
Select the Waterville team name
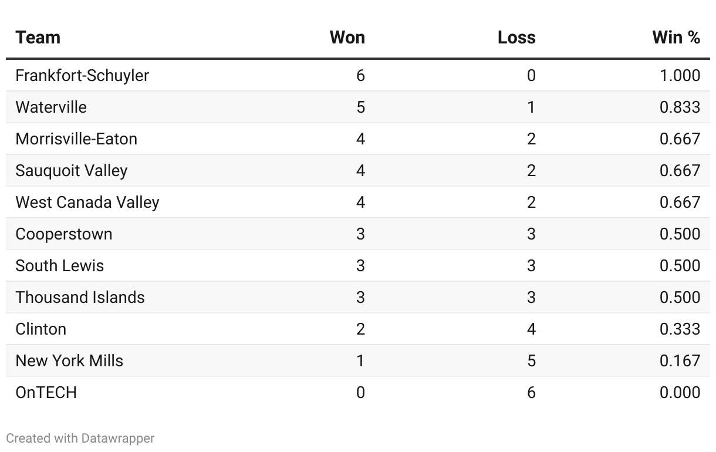51,107
